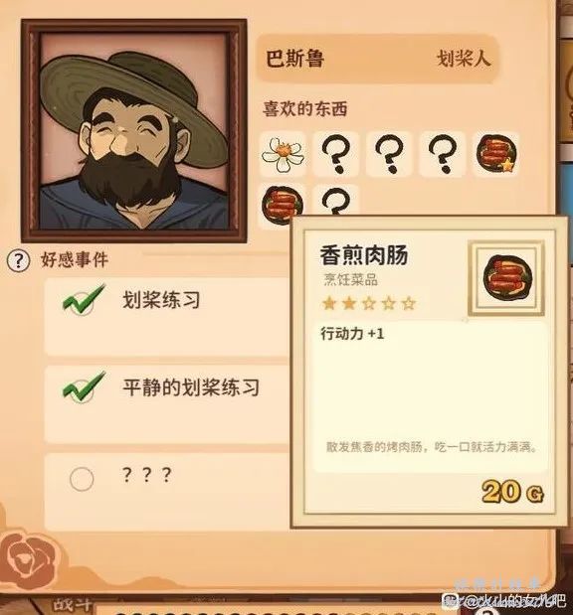
Task: Click the 香煎肉肠 tooltip item thumbnail
Action: pyautogui.click(x=506, y=277)
